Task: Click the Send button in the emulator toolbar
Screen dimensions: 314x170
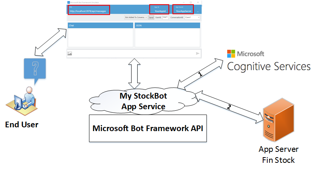Action: click(x=151, y=17)
